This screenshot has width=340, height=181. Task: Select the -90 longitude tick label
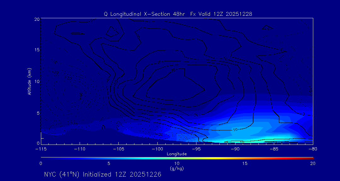pyautogui.click(x=235, y=149)
